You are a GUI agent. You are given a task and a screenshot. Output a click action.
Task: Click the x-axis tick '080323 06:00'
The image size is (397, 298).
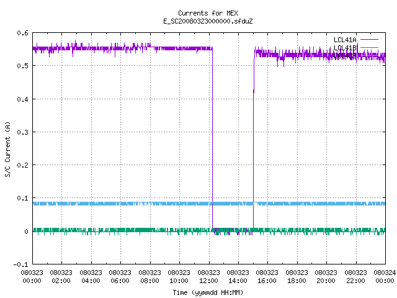pos(120,277)
